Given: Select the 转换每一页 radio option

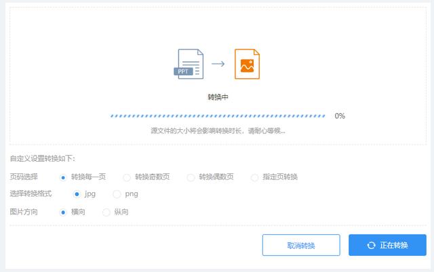Looking at the screenshot, I should (x=64, y=177).
